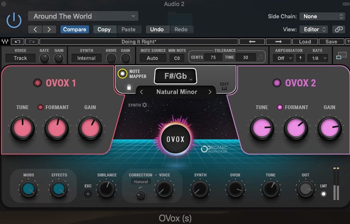Open the Note Mapper EDIT keyboard
The image size is (350, 224).
224,87
